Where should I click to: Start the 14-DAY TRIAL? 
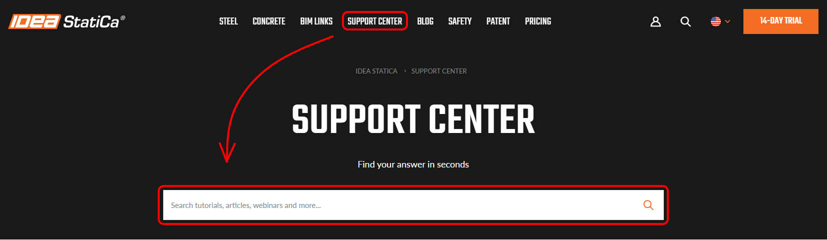click(781, 21)
